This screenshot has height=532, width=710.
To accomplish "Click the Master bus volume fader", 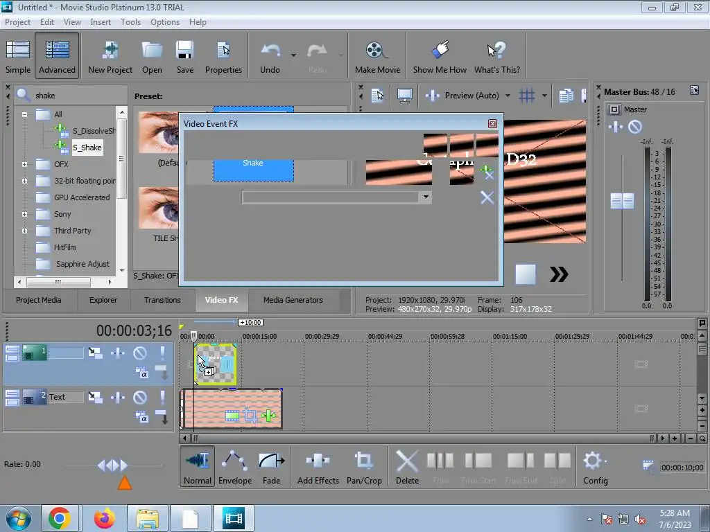I will [x=622, y=201].
